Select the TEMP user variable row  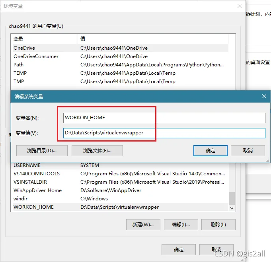[121, 73]
